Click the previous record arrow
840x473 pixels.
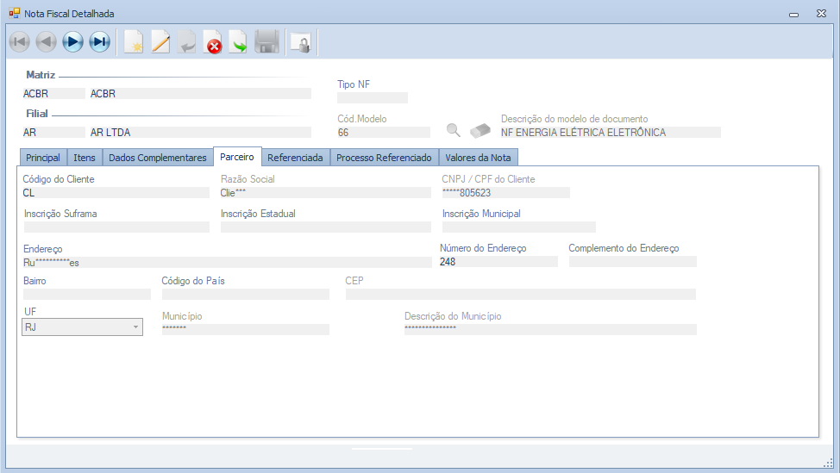(x=47, y=41)
